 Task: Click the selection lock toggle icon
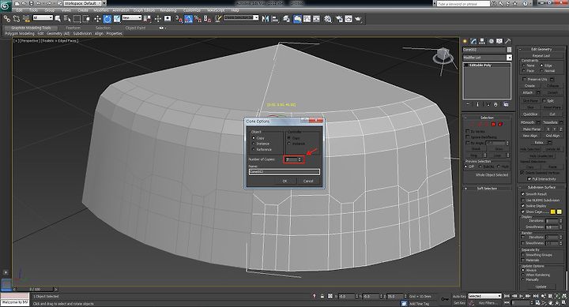(x=322, y=296)
